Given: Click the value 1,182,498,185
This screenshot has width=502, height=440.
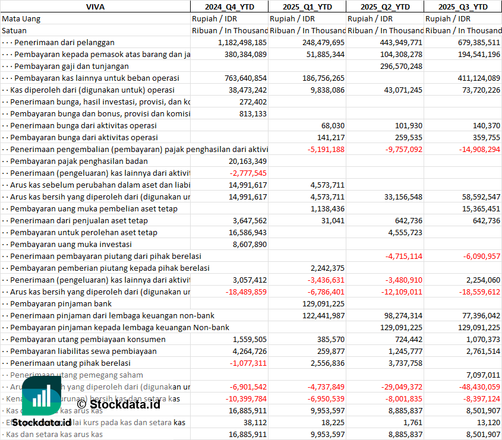Looking at the screenshot, I should coord(242,43).
